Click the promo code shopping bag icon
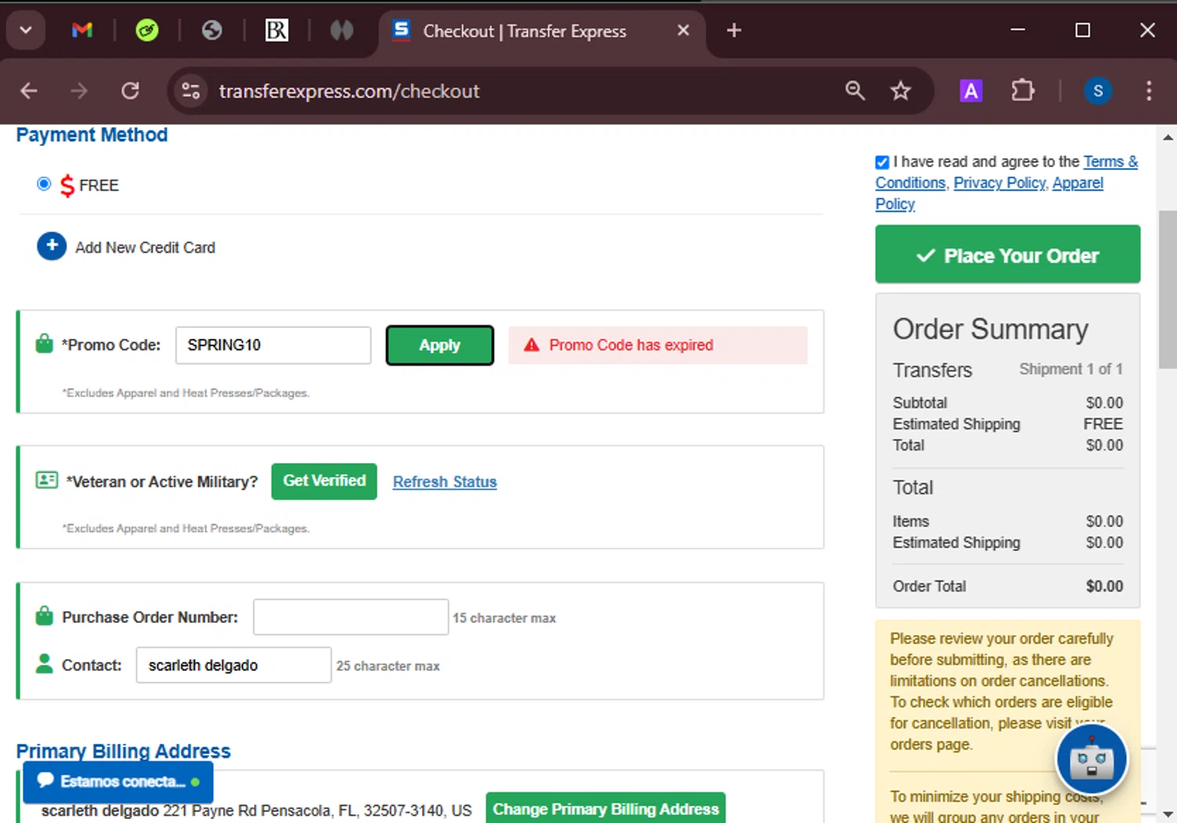This screenshot has width=1177, height=823. (x=45, y=344)
